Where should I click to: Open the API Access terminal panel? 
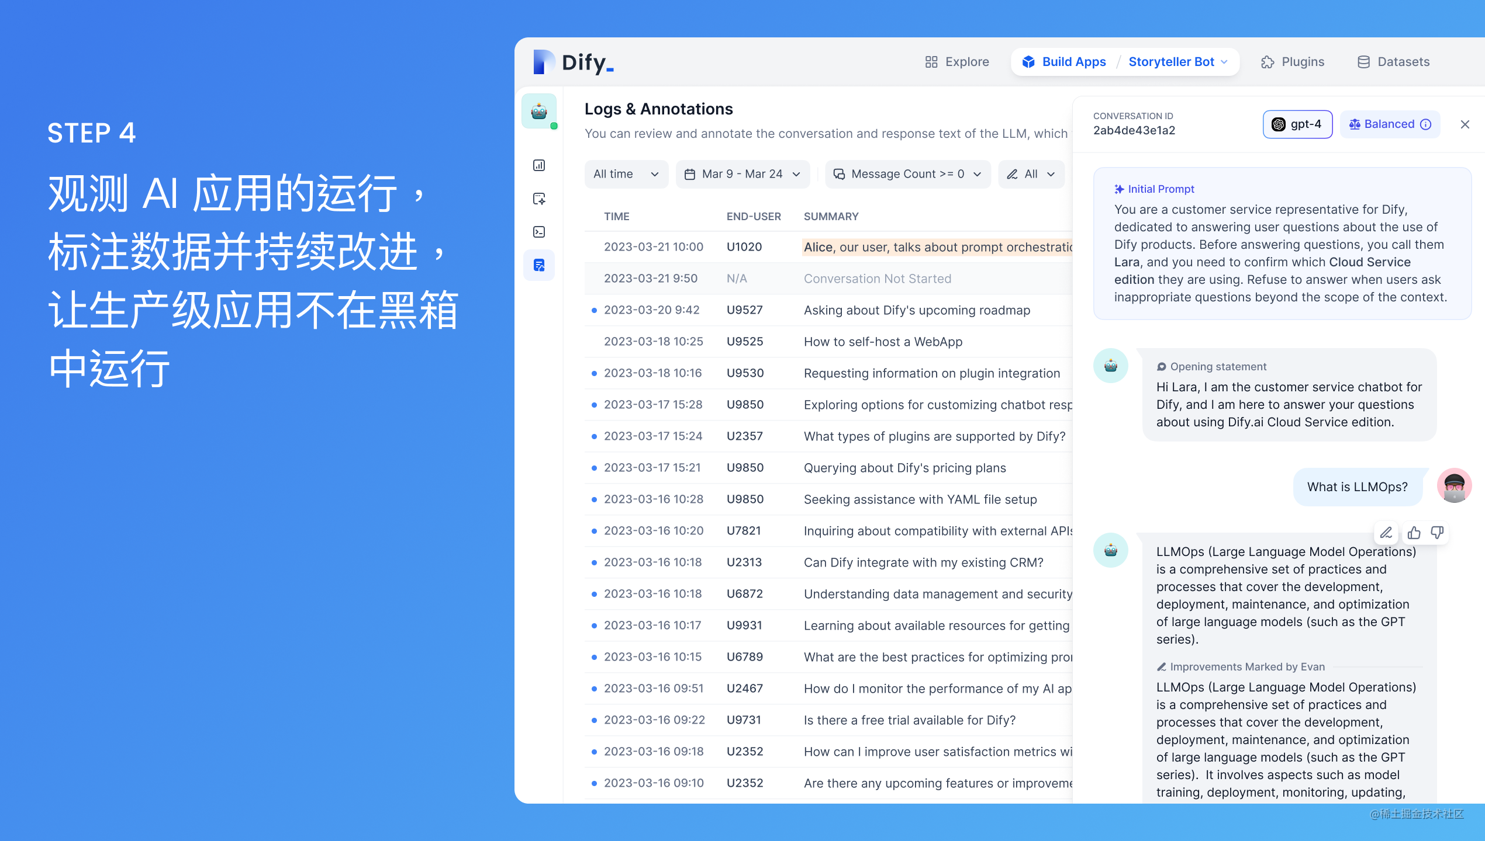539,232
